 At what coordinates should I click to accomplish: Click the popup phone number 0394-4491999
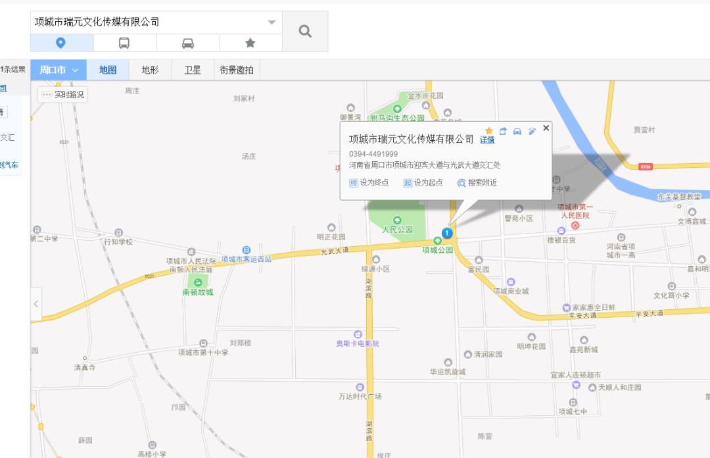click(373, 154)
